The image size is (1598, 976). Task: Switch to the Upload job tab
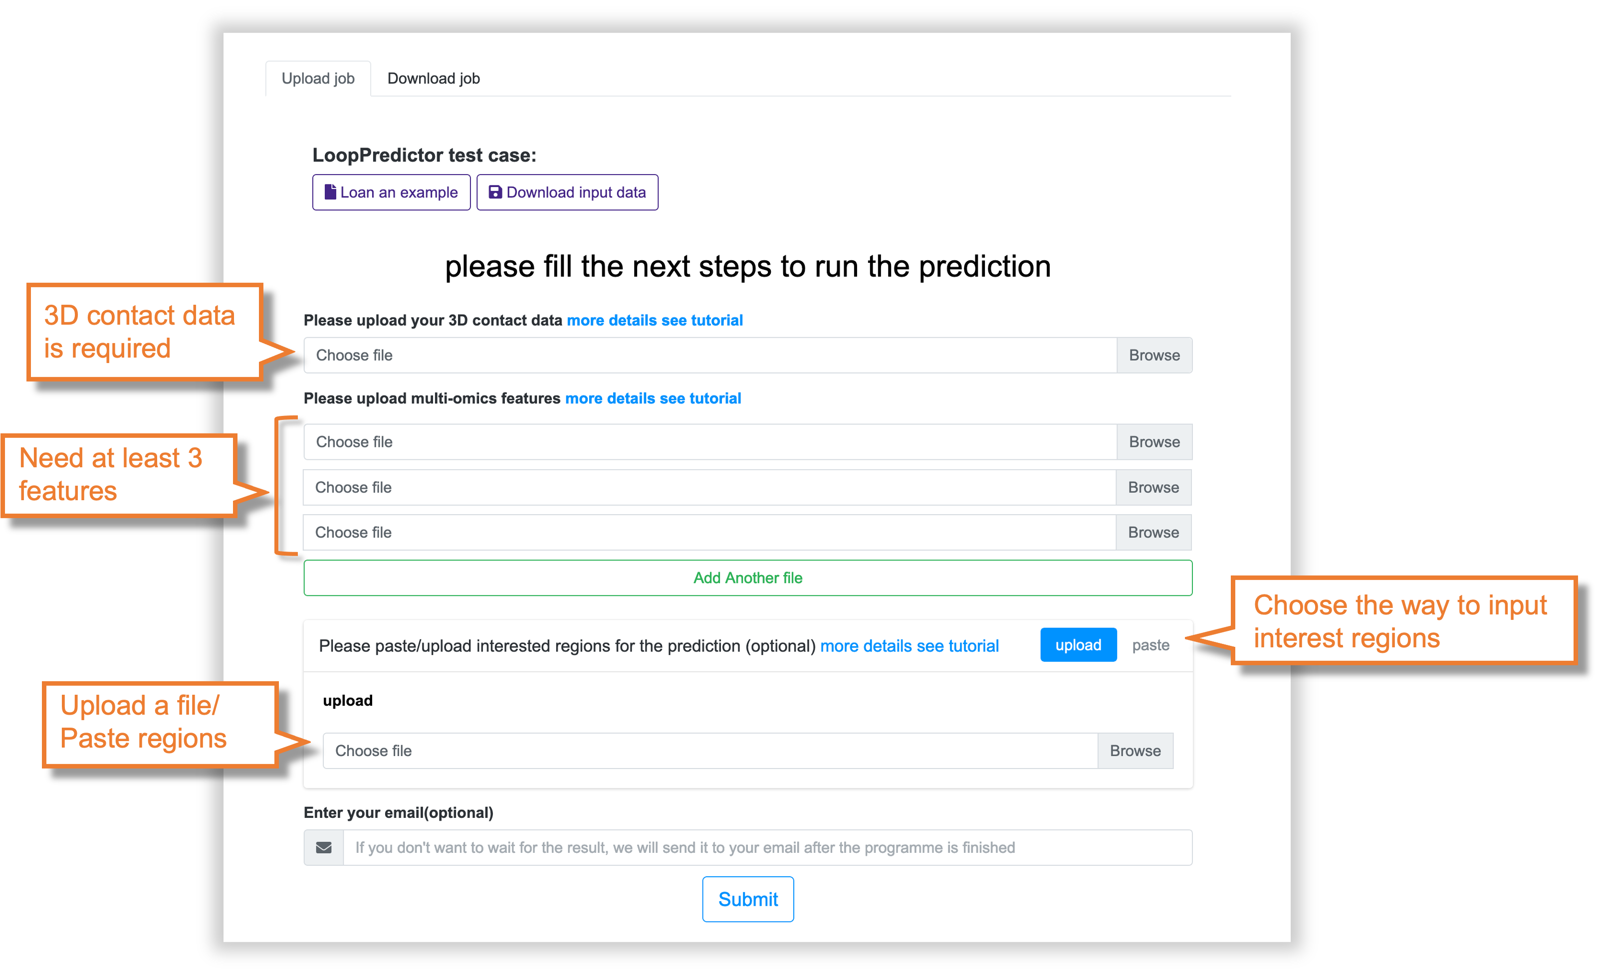pos(318,78)
